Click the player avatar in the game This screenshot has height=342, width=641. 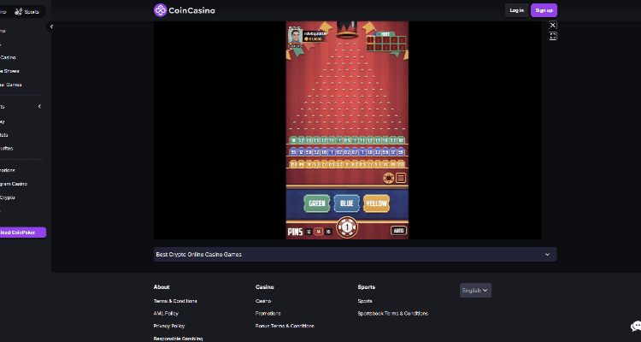(x=295, y=37)
